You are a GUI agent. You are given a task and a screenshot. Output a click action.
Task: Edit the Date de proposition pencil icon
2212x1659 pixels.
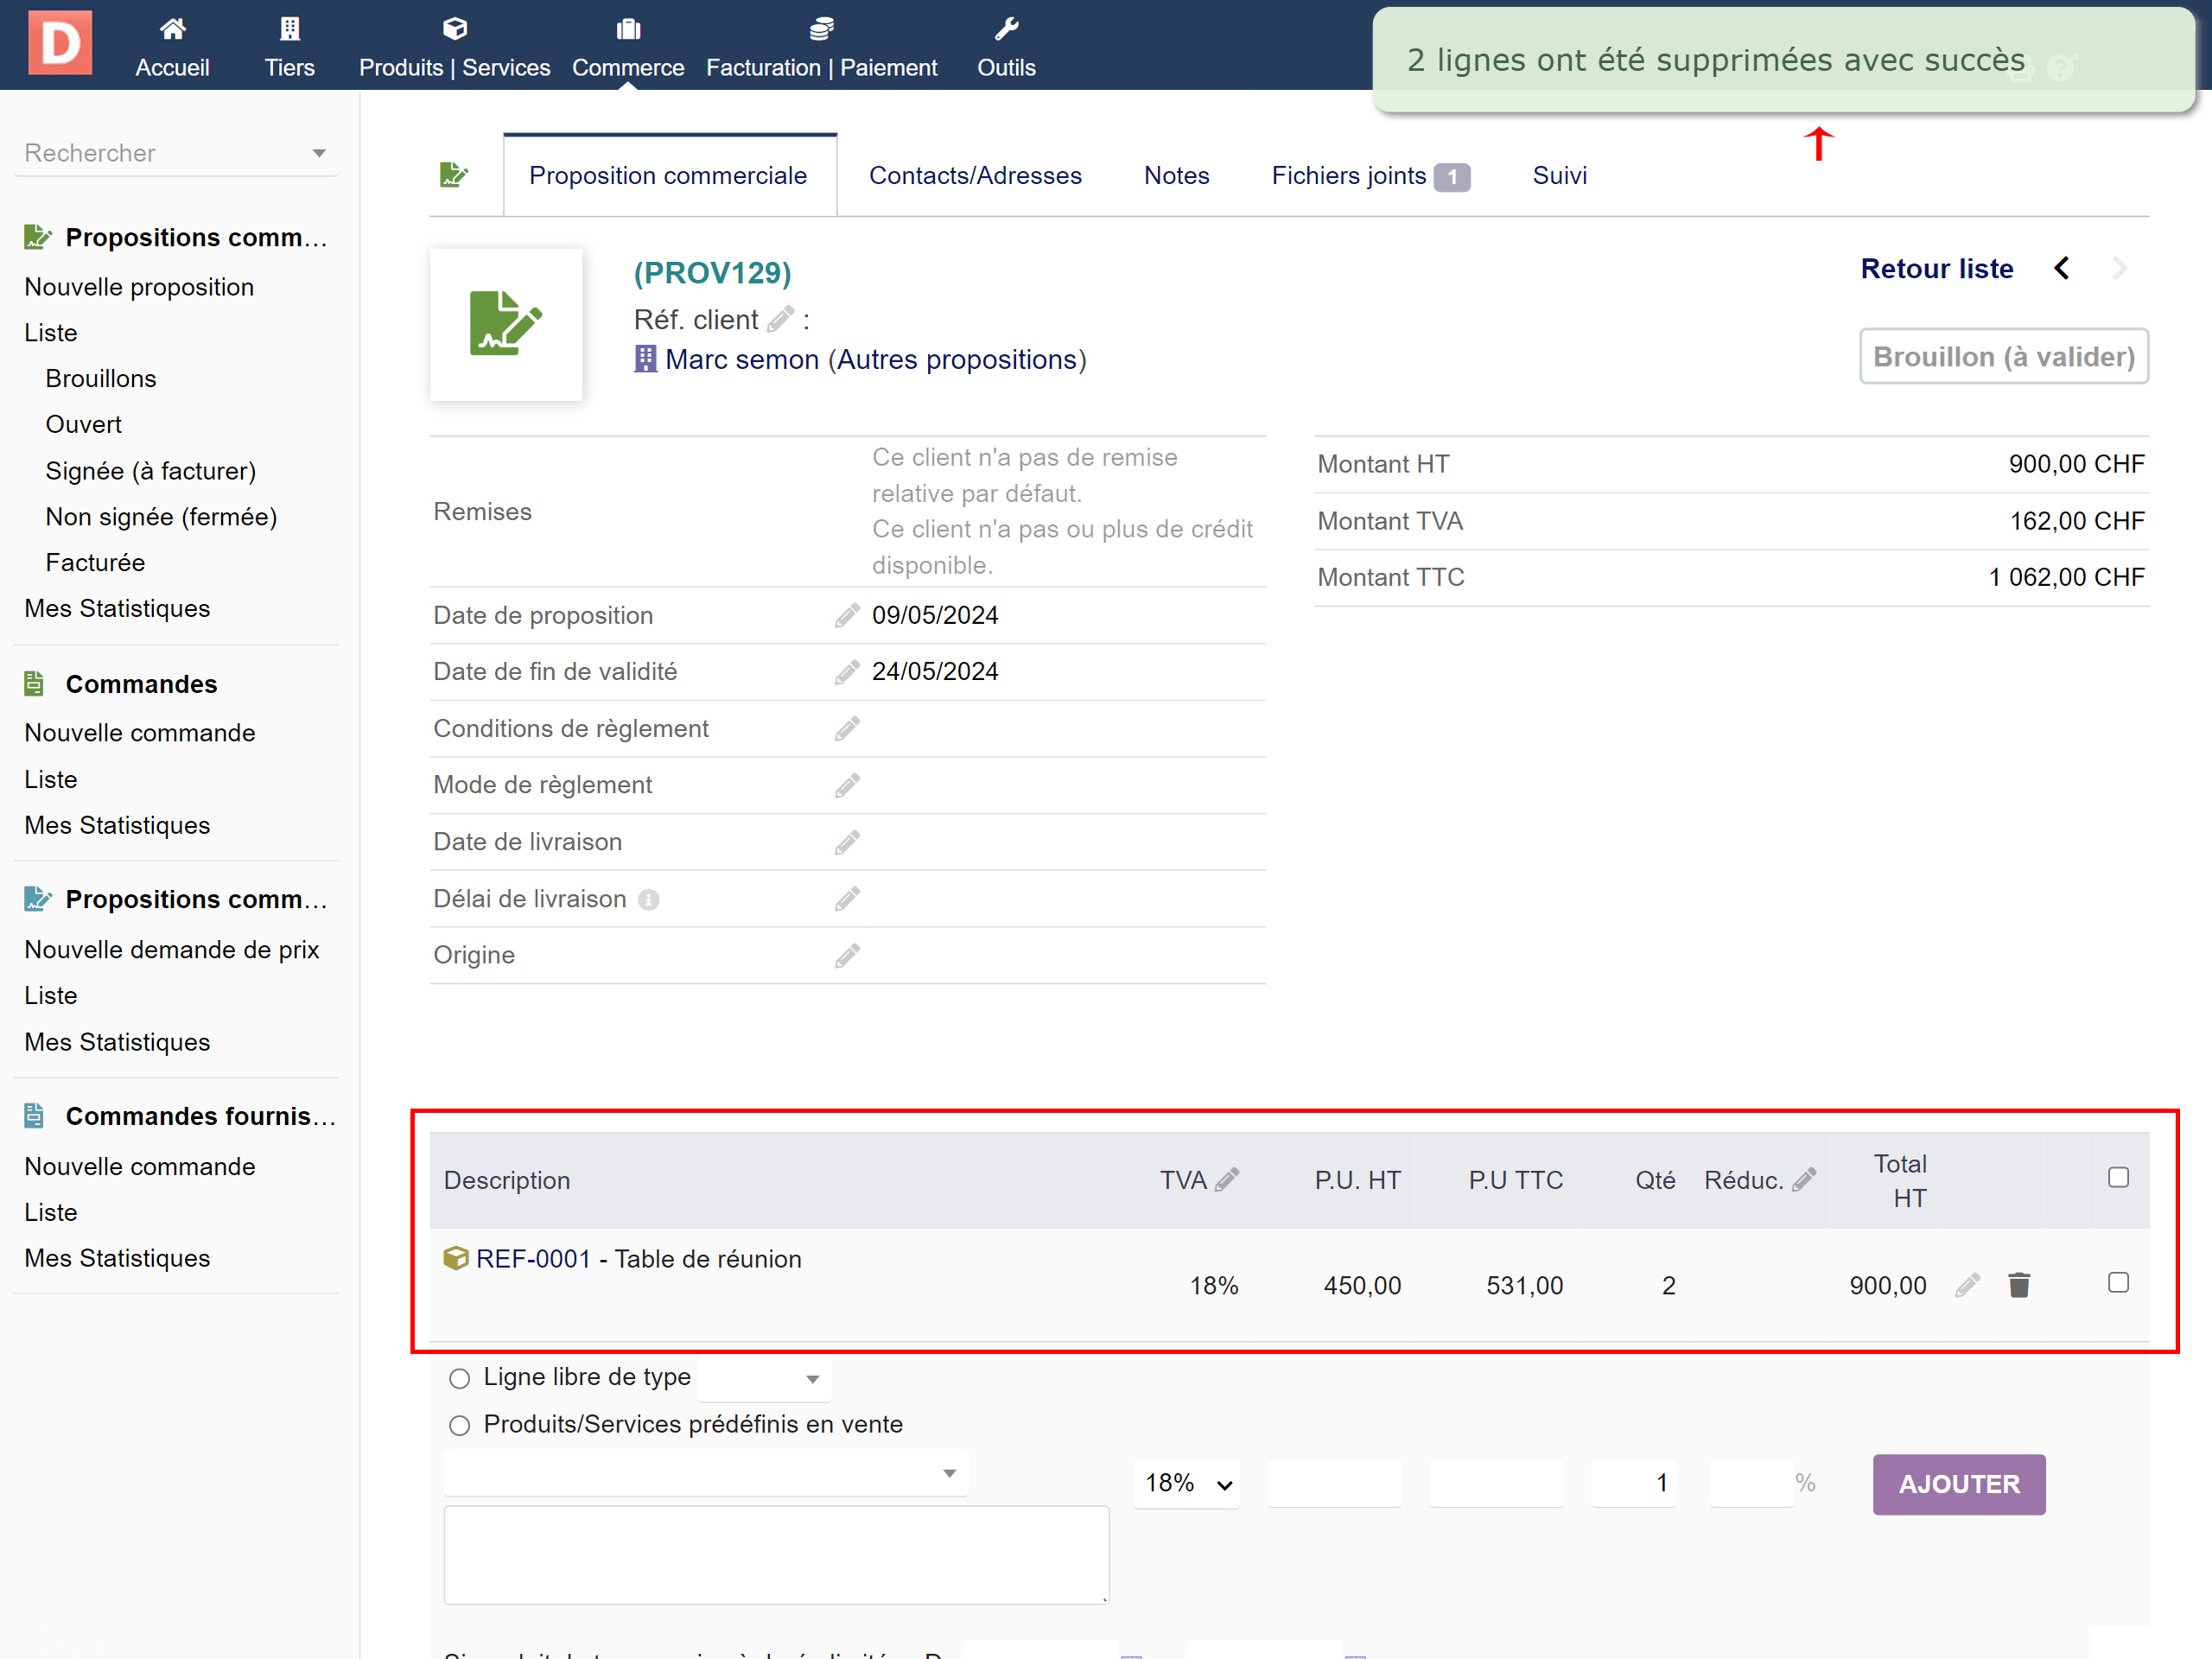[846, 615]
